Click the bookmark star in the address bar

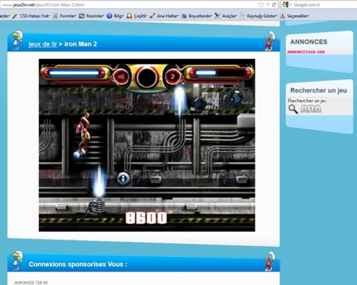tap(261, 4)
